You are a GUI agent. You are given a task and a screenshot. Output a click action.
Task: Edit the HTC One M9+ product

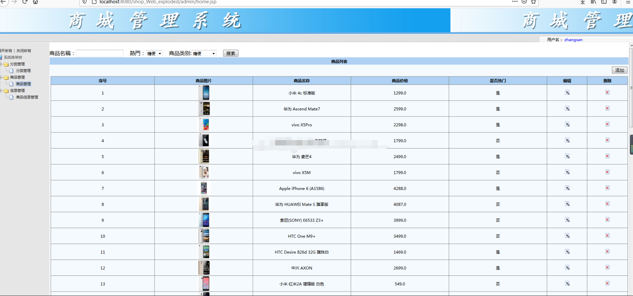tap(567, 236)
